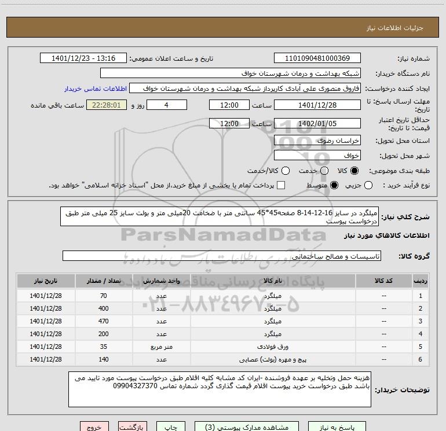Click میلگرد name in row 3

point(273,321)
